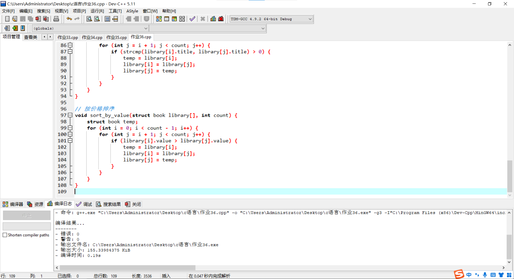
Task: Click the Open file toolbar icon
Action: (15, 19)
